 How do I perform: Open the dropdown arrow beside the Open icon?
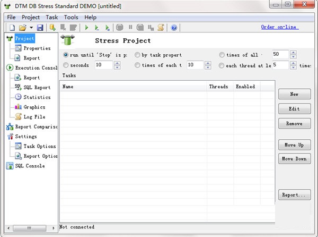(31, 27)
